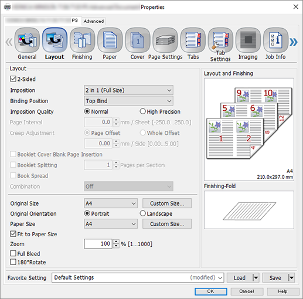Open the Page Settings icon
Screen dimensions: 303x299
(x=165, y=40)
